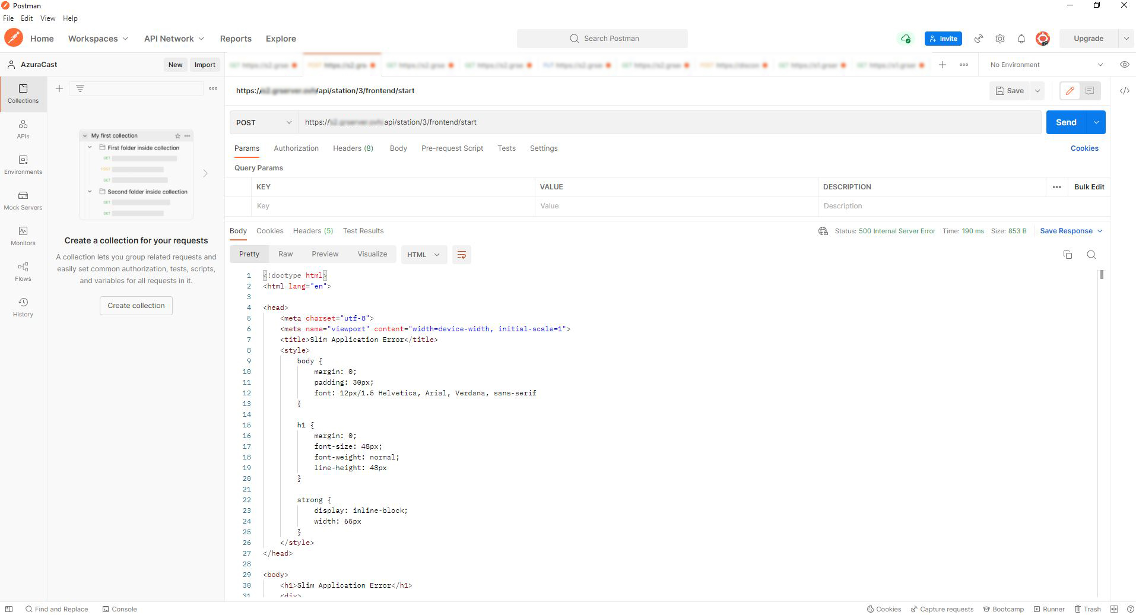Switch to the Authorization tab

[x=296, y=148]
